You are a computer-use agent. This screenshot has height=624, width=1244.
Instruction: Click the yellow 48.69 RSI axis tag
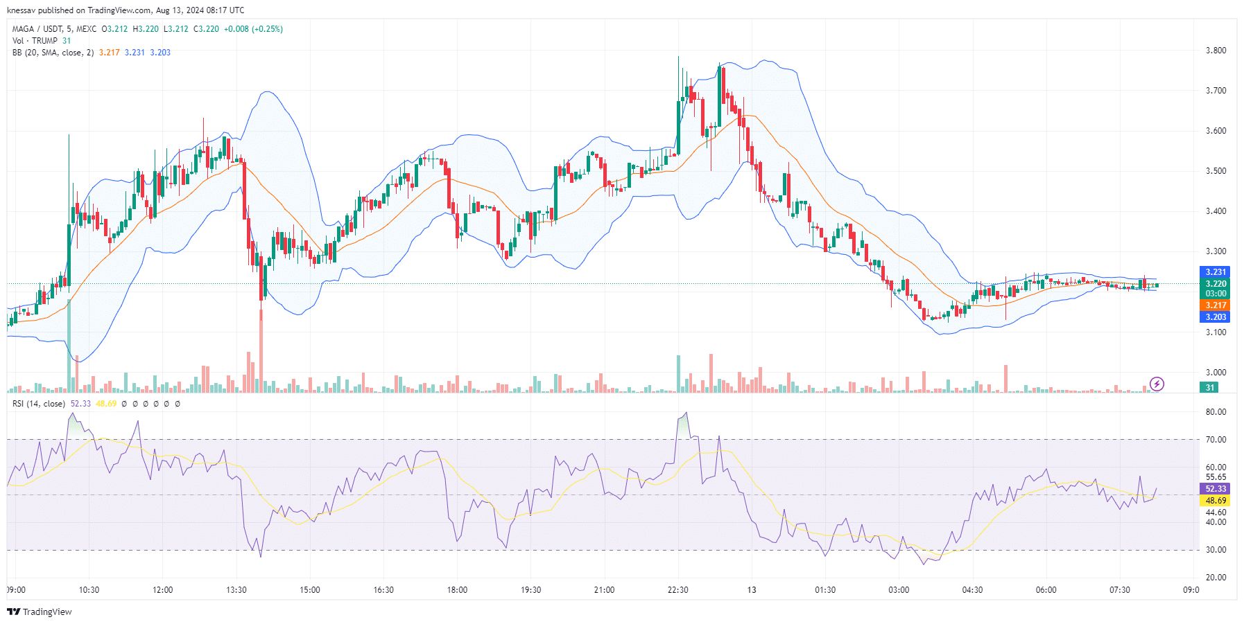[1214, 501]
